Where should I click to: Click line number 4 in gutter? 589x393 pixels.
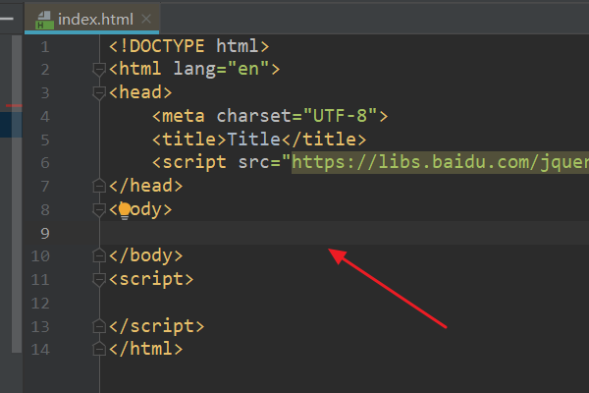point(45,117)
